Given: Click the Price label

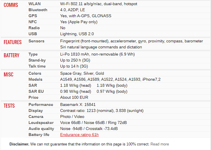Looking at the screenshot, I should click(33, 98).
